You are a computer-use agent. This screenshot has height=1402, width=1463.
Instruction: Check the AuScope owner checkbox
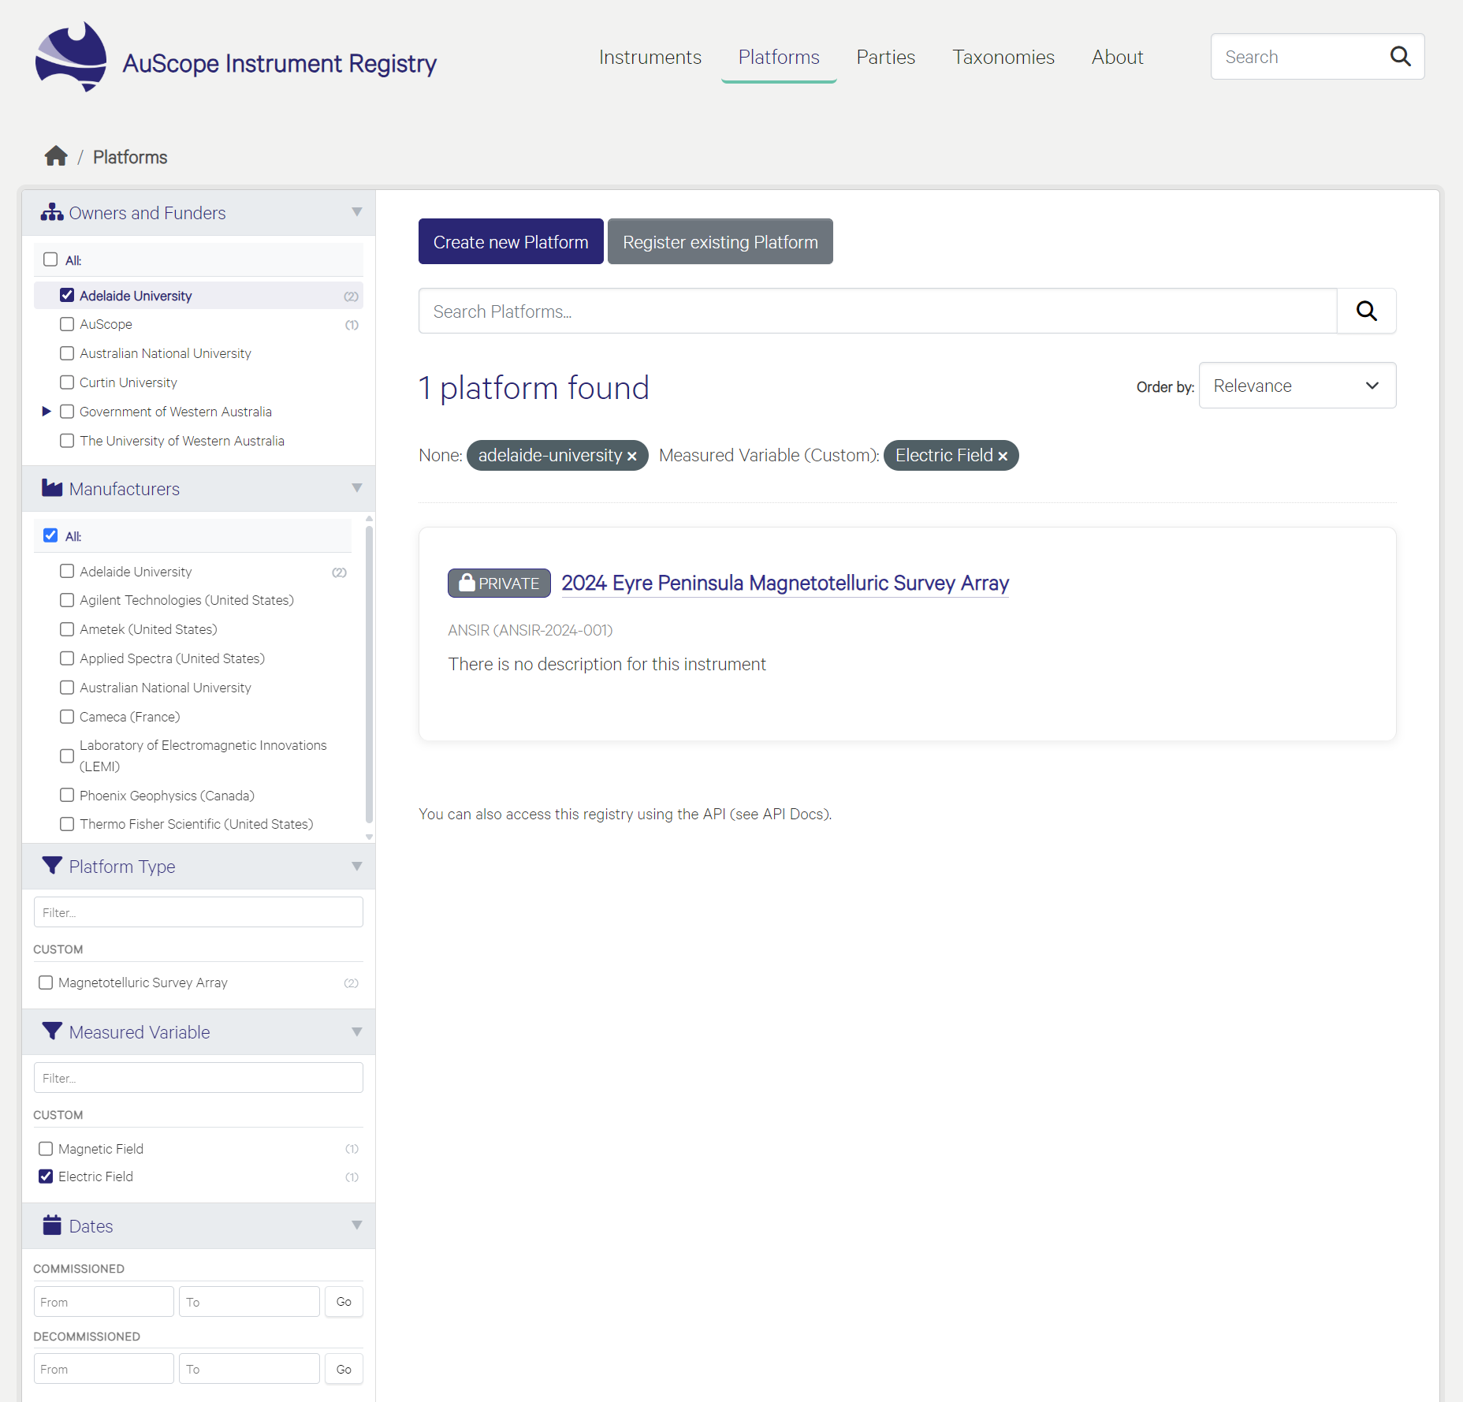point(67,324)
